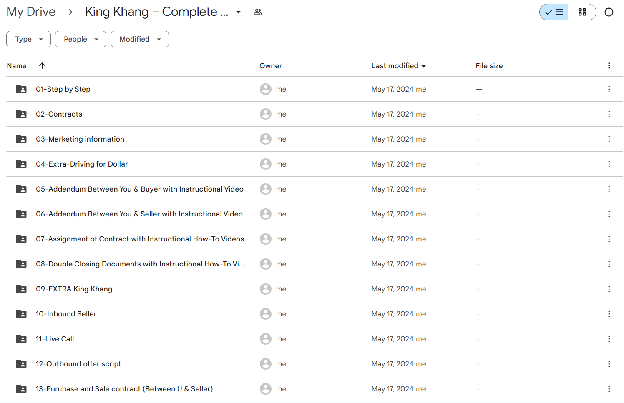Open 06-Addendum Between You & Seller folder

(139, 214)
